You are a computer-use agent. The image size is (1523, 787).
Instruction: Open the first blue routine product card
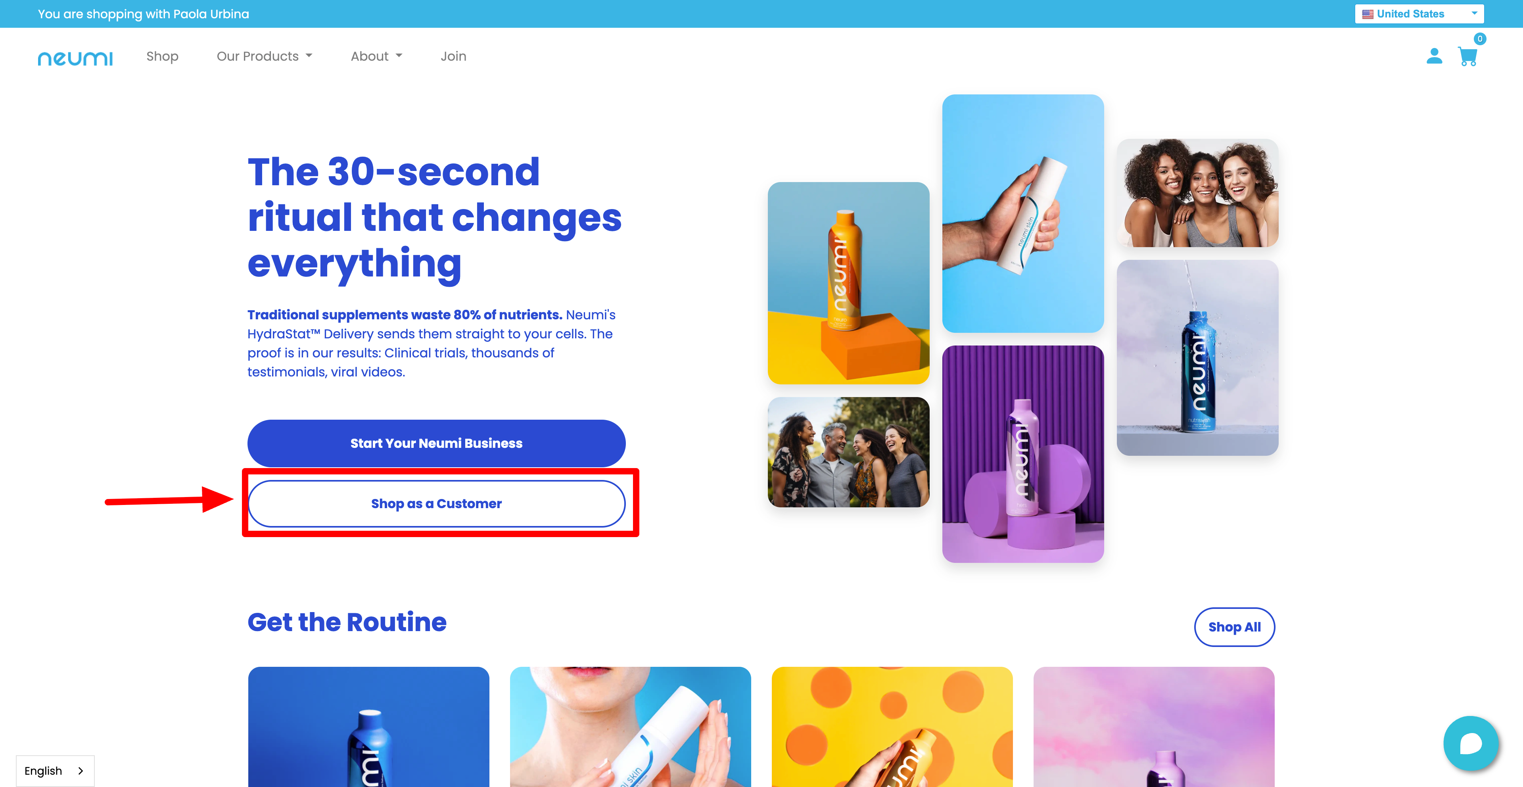(x=368, y=727)
